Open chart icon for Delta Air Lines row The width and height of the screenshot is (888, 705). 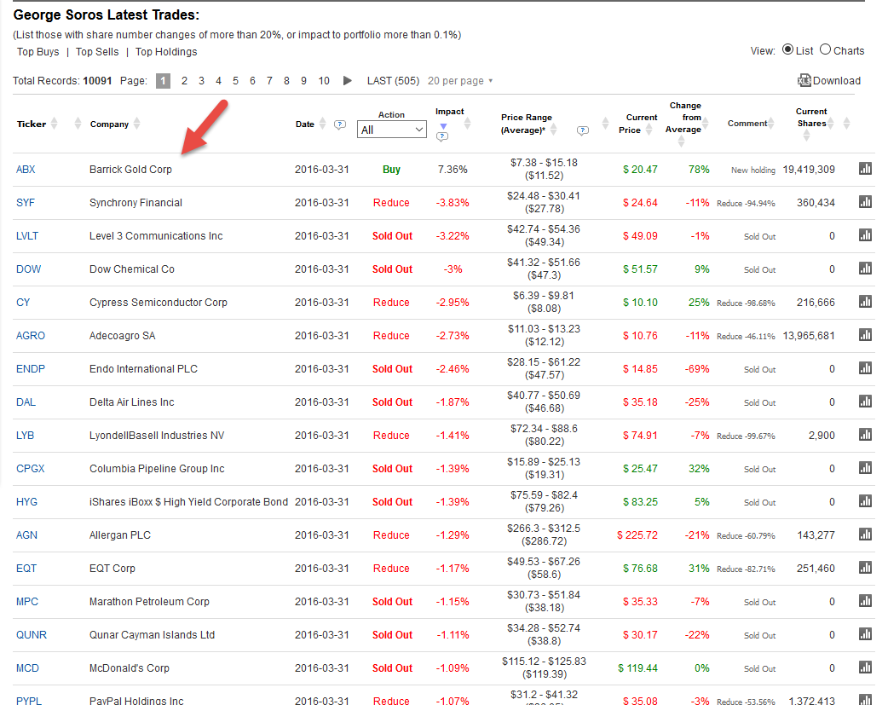click(x=865, y=402)
